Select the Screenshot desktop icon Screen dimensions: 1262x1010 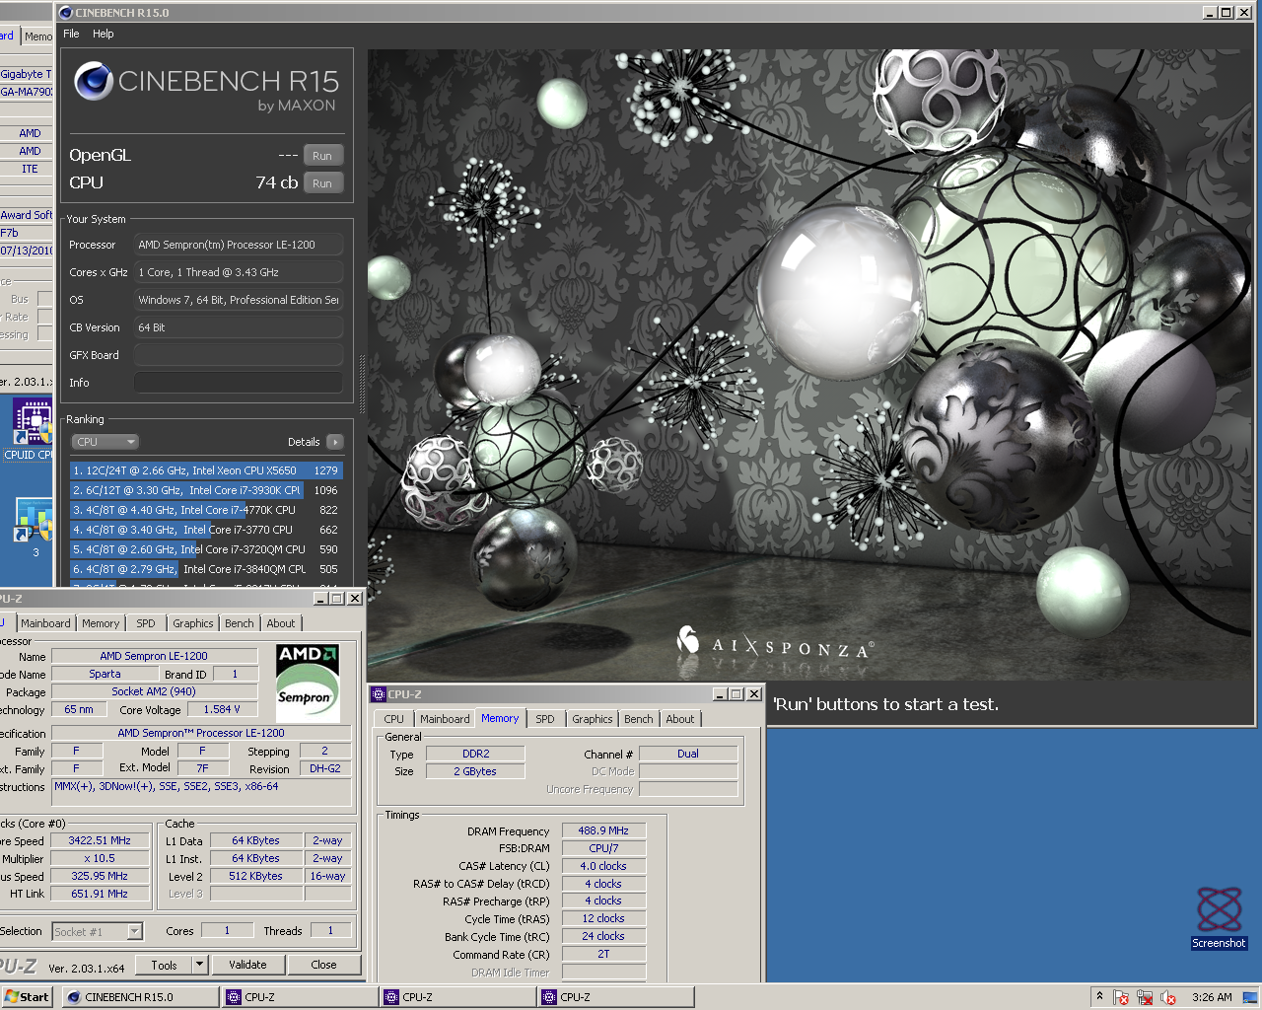[1219, 917]
